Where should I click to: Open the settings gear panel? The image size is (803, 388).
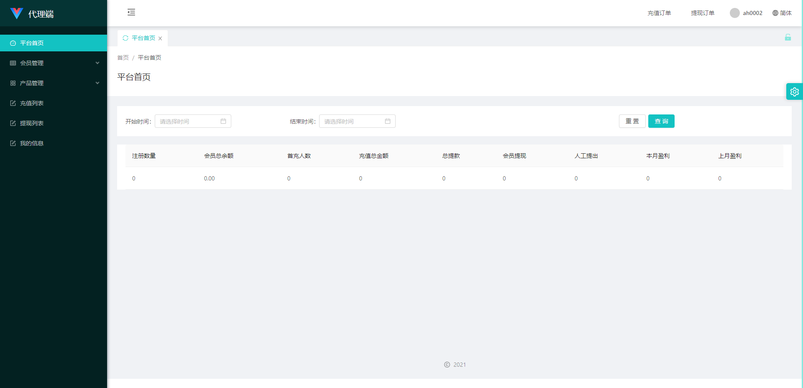point(794,92)
